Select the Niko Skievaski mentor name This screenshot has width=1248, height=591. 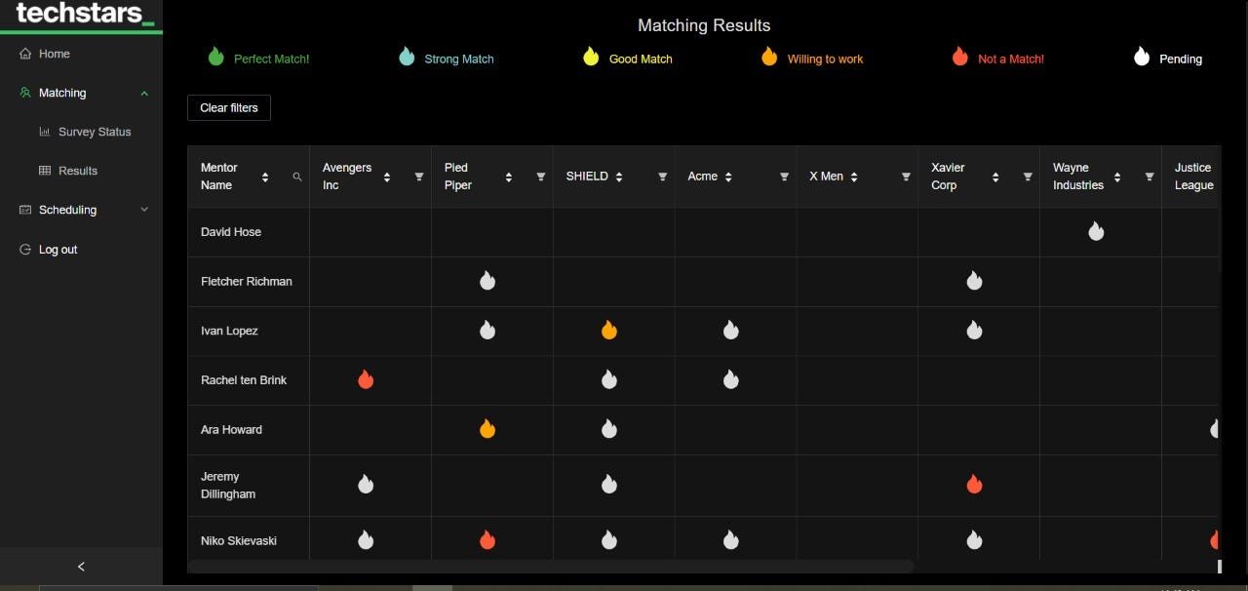(239, 541)
